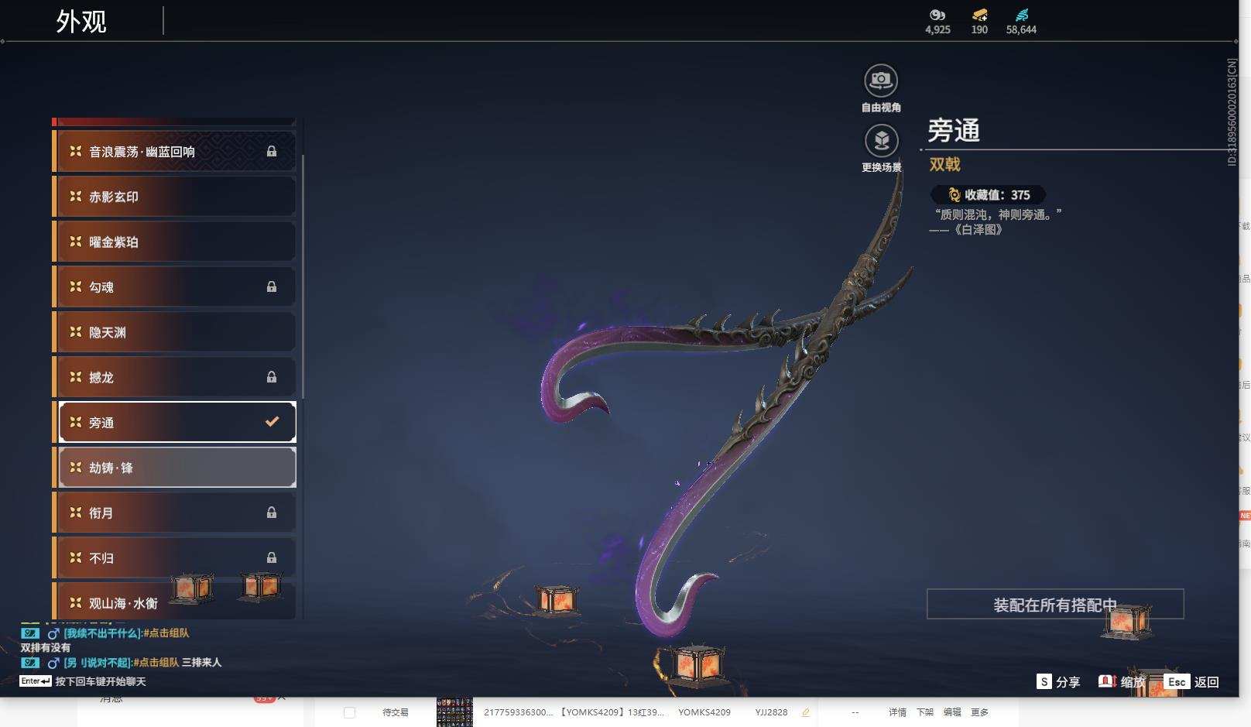This screenshot has height=727, width=1251.
Task: Click 编辑 in the background window
Action: pos(952,712)
